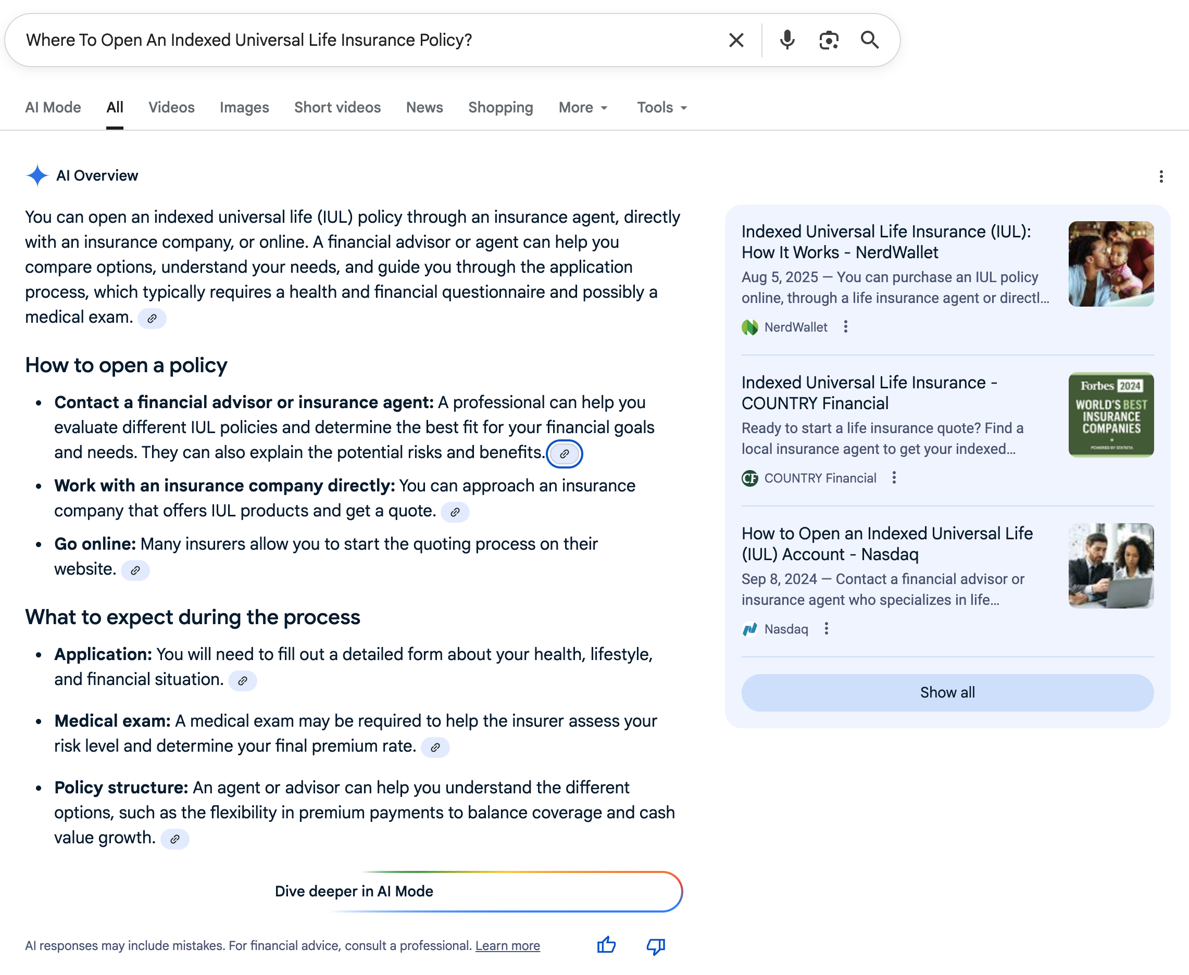1189x975 pixels.
Task: Click the magnifying glass search icon
Action: [x=870, y=41]
